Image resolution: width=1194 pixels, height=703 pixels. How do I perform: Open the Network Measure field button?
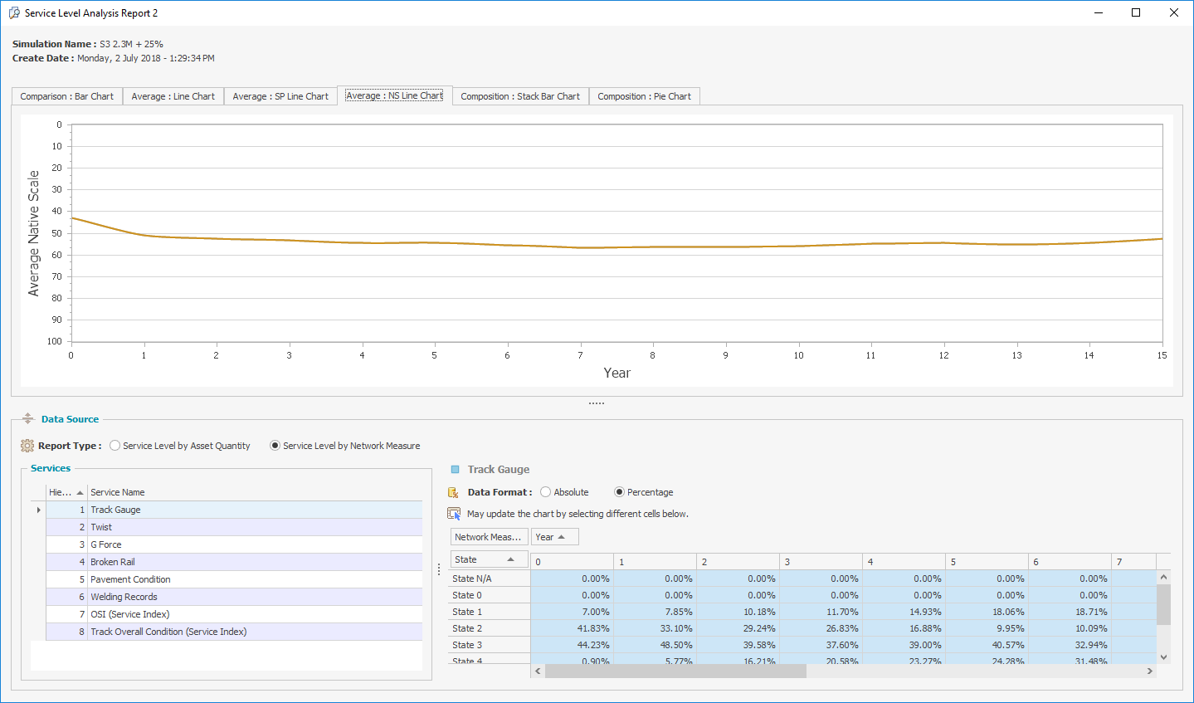pyautogui.click(x=489, y=537)
